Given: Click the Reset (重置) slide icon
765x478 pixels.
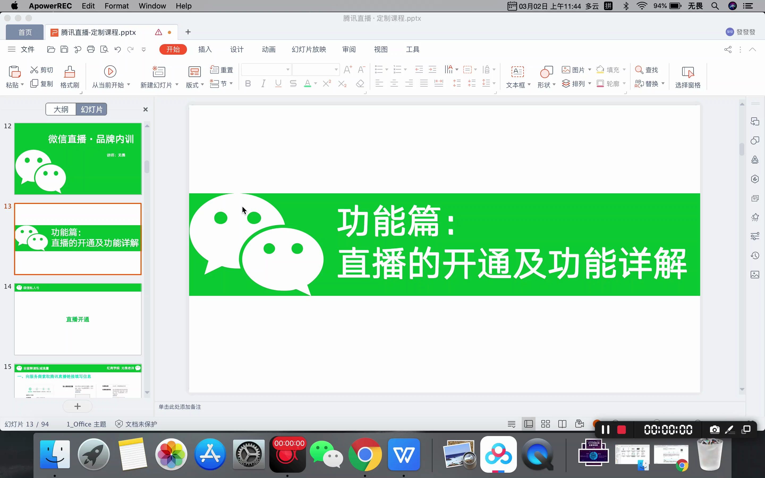Looking at the screenshot, I should point(214,70).
